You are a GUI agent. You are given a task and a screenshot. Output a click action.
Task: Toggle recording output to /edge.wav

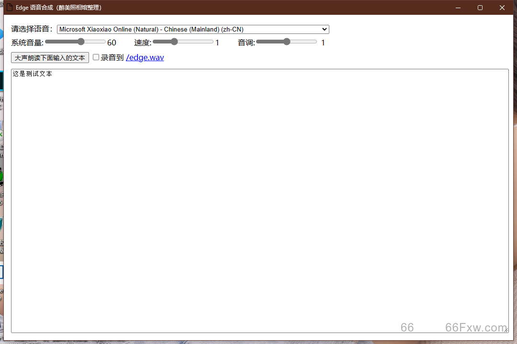pyautogui.click(x=96, y=56)
